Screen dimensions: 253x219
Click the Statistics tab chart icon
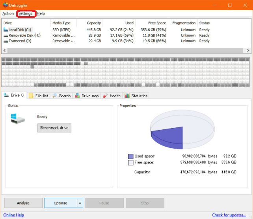click(127, 96)
